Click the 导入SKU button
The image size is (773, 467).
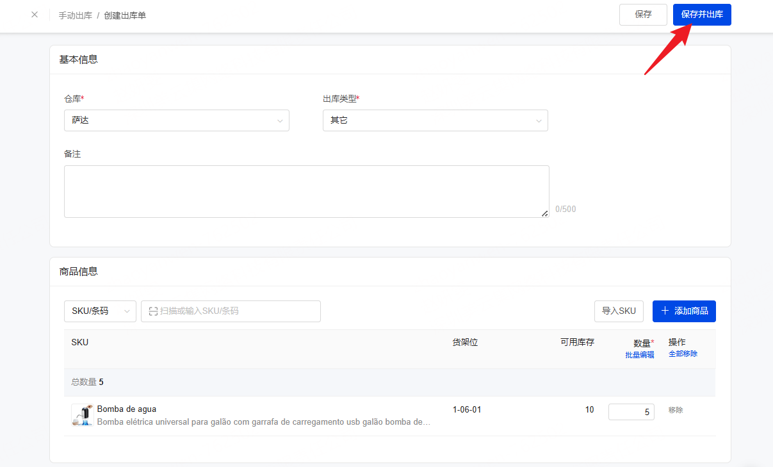[x=619, y=311]
